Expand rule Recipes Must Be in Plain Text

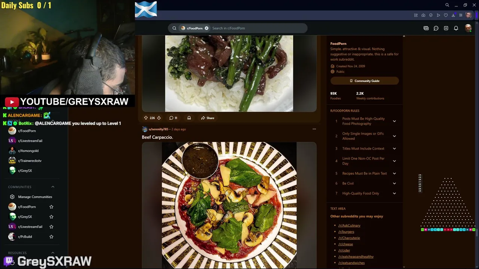pos(394,173)
